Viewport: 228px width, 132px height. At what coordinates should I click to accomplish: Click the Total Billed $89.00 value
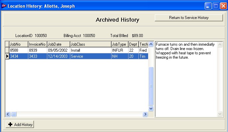(x=137, y=36)
